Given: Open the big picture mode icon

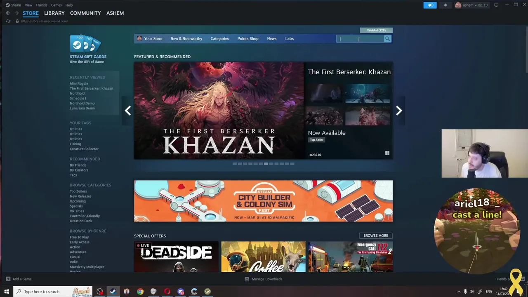Looking at the screenshot, I should tap(496, 5).
